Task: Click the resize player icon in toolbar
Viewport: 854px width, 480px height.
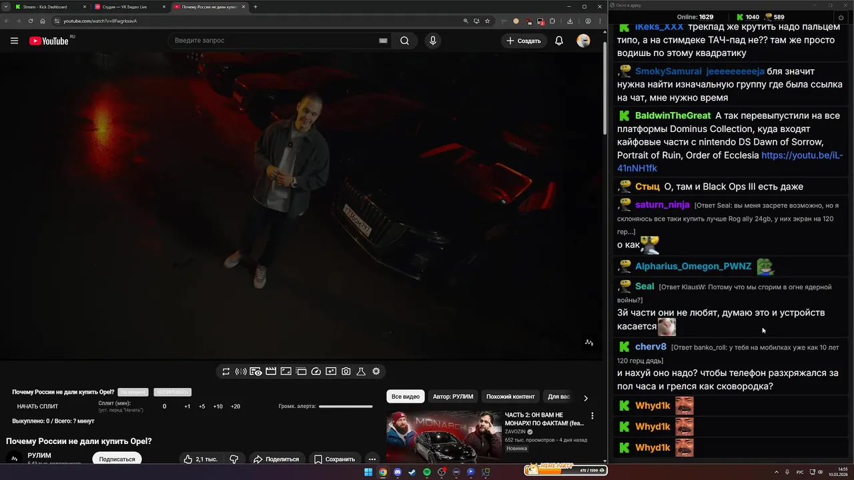Action: tap(286, 371)
